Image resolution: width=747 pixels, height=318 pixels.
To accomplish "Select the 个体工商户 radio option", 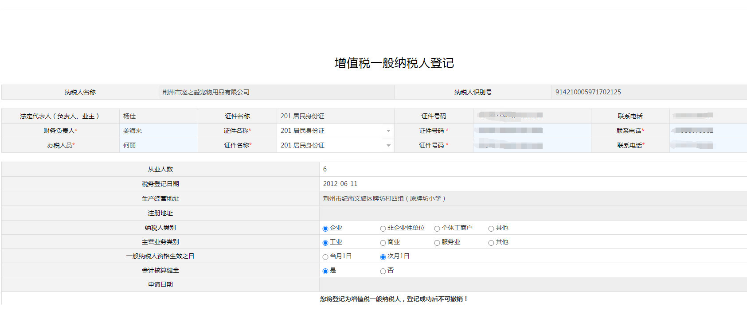I will tap(437, 229).
